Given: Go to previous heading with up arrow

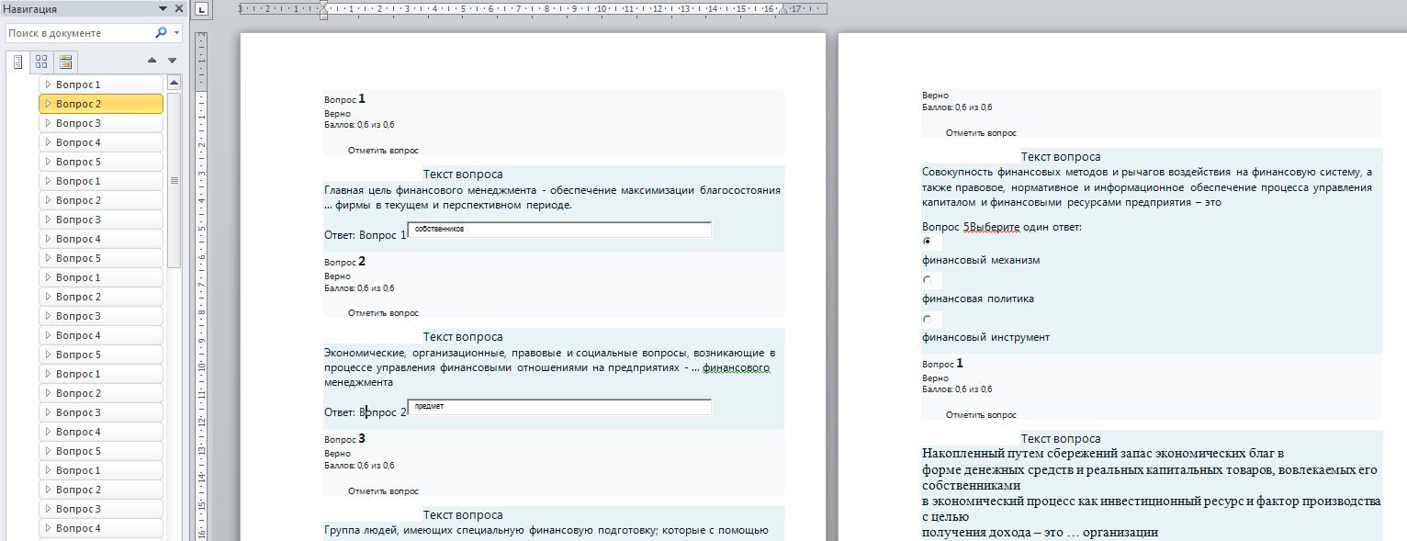Looking at the screenshot, I should click(152, 61).
